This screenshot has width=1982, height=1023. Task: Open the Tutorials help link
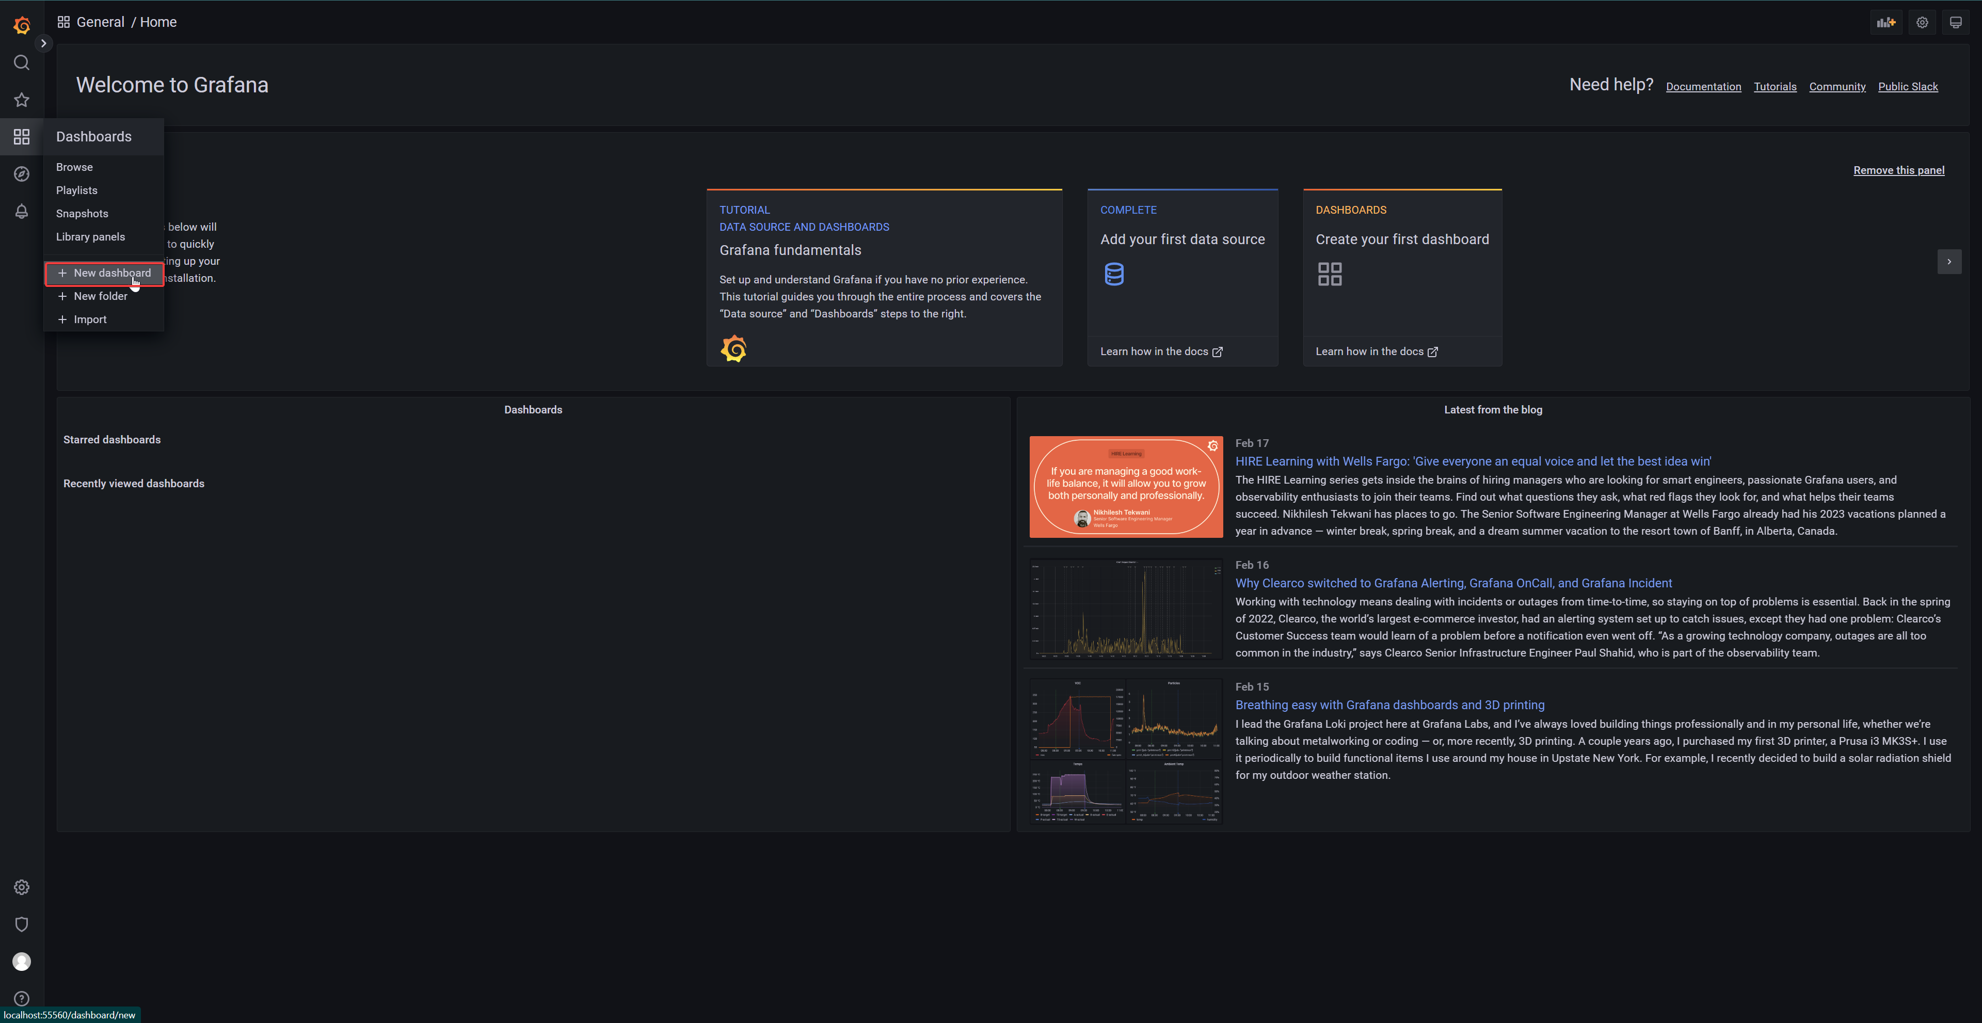(1775, 86)
